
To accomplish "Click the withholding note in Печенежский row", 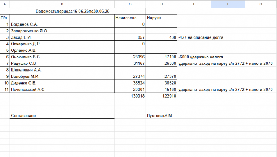I will coord(225,90).
